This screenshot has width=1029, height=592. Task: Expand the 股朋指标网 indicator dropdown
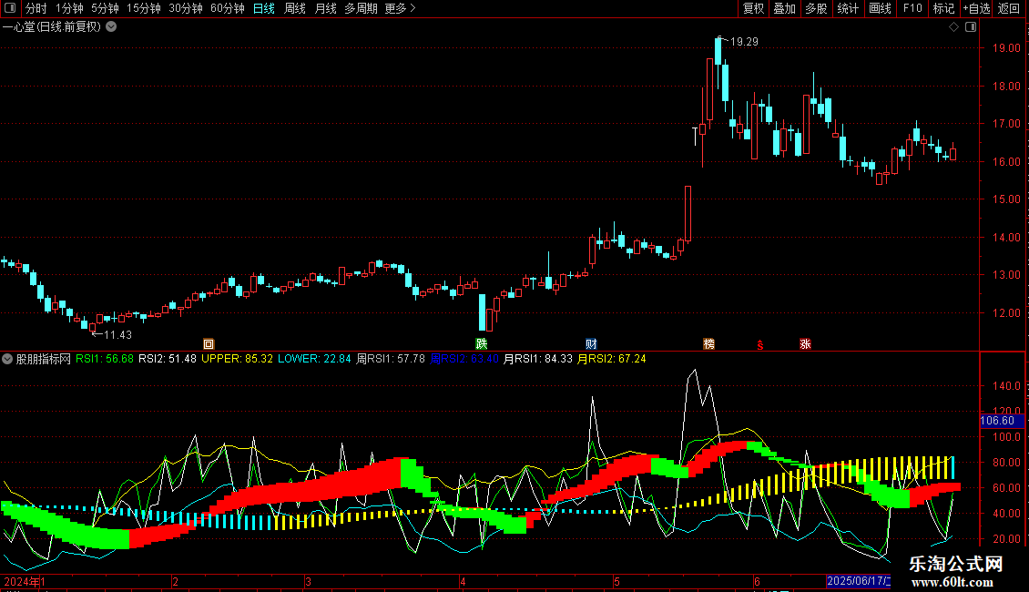point(7,359)
